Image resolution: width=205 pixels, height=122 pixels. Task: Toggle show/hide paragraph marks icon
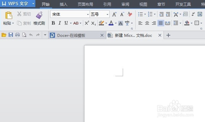tap(193, 14)
